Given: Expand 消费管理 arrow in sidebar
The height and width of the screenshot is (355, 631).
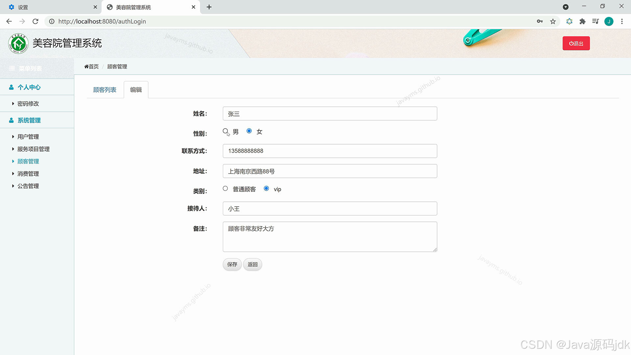Looking at the screenshot, I should point(13,174).
